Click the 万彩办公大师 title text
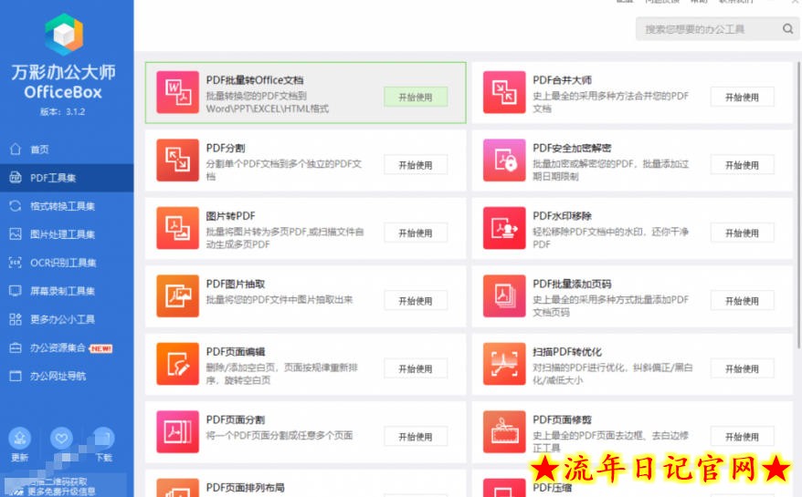Screen dimensions: 802x497 (x=63, y=72)
